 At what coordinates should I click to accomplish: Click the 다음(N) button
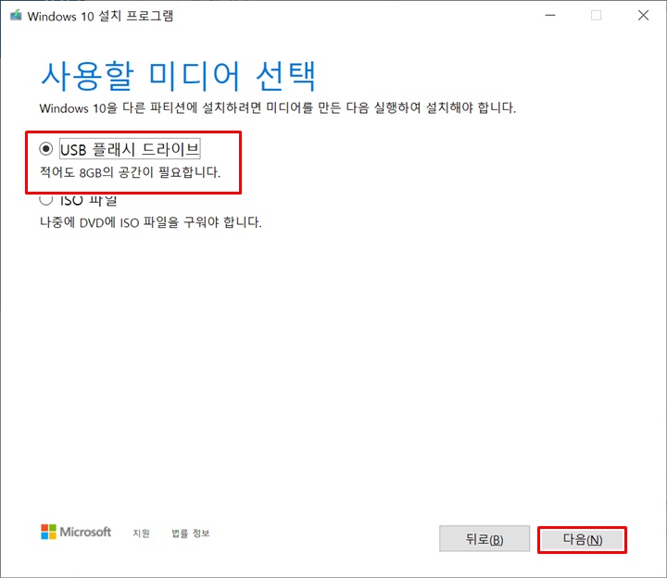click(582, 540)
